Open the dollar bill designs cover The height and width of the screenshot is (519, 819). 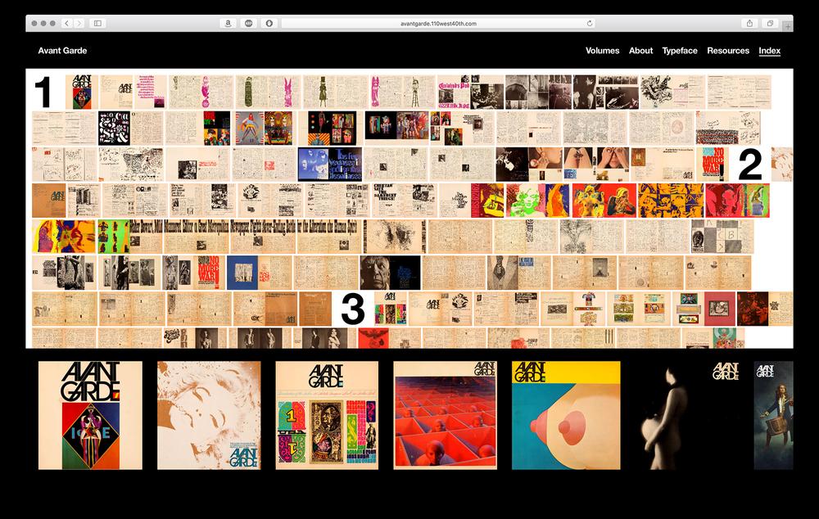coord(327,415)
